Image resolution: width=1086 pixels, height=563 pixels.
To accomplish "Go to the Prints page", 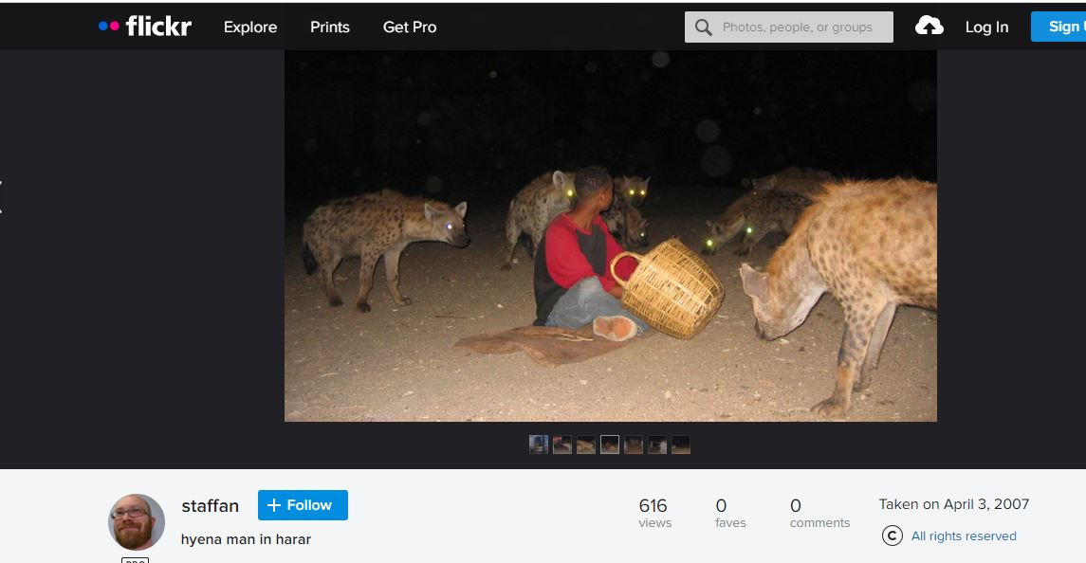I will tap(330, 27).
